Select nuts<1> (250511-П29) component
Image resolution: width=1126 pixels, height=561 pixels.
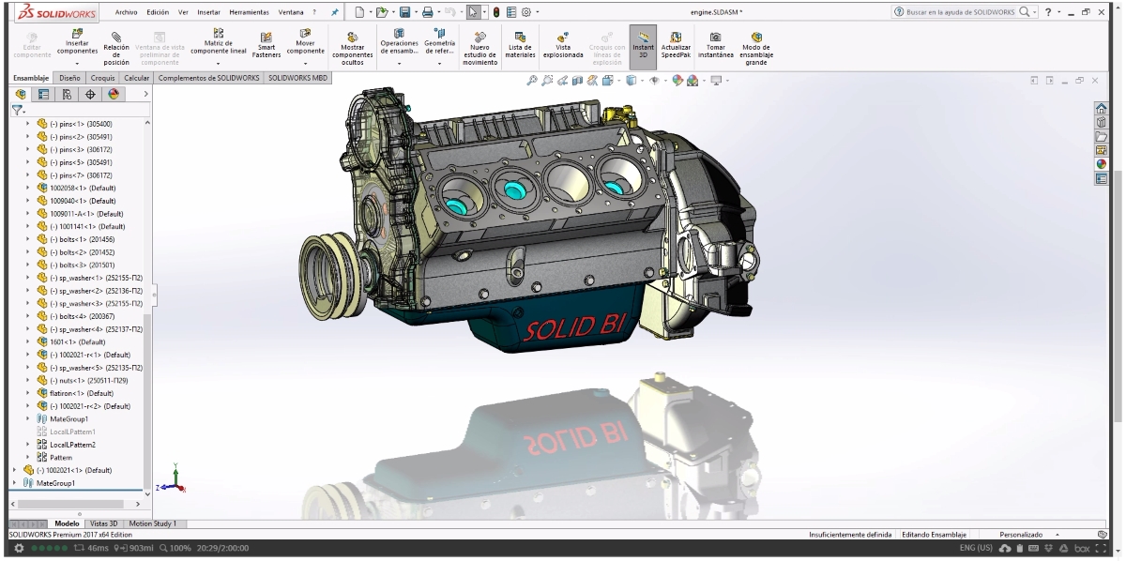(83, 381)
